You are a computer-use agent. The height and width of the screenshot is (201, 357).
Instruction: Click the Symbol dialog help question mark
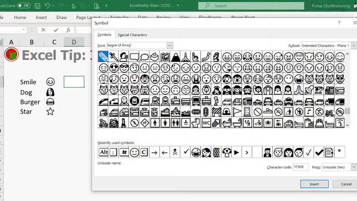pos(339,23)
